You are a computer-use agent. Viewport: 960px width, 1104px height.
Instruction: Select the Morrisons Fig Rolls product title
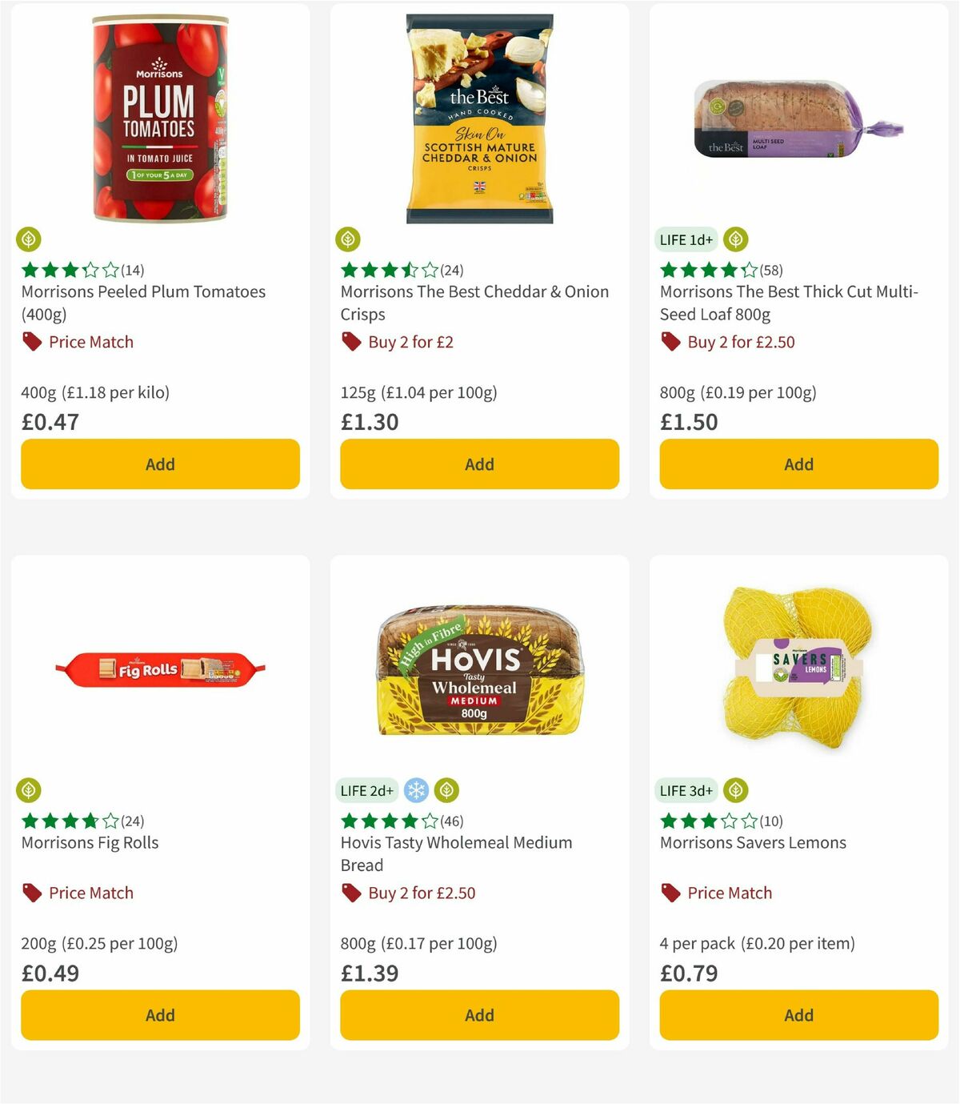[89, 843]
